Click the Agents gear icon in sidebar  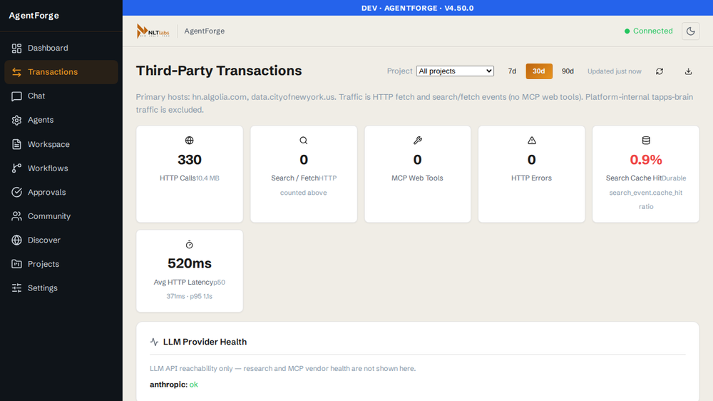[x=17, y=120]
